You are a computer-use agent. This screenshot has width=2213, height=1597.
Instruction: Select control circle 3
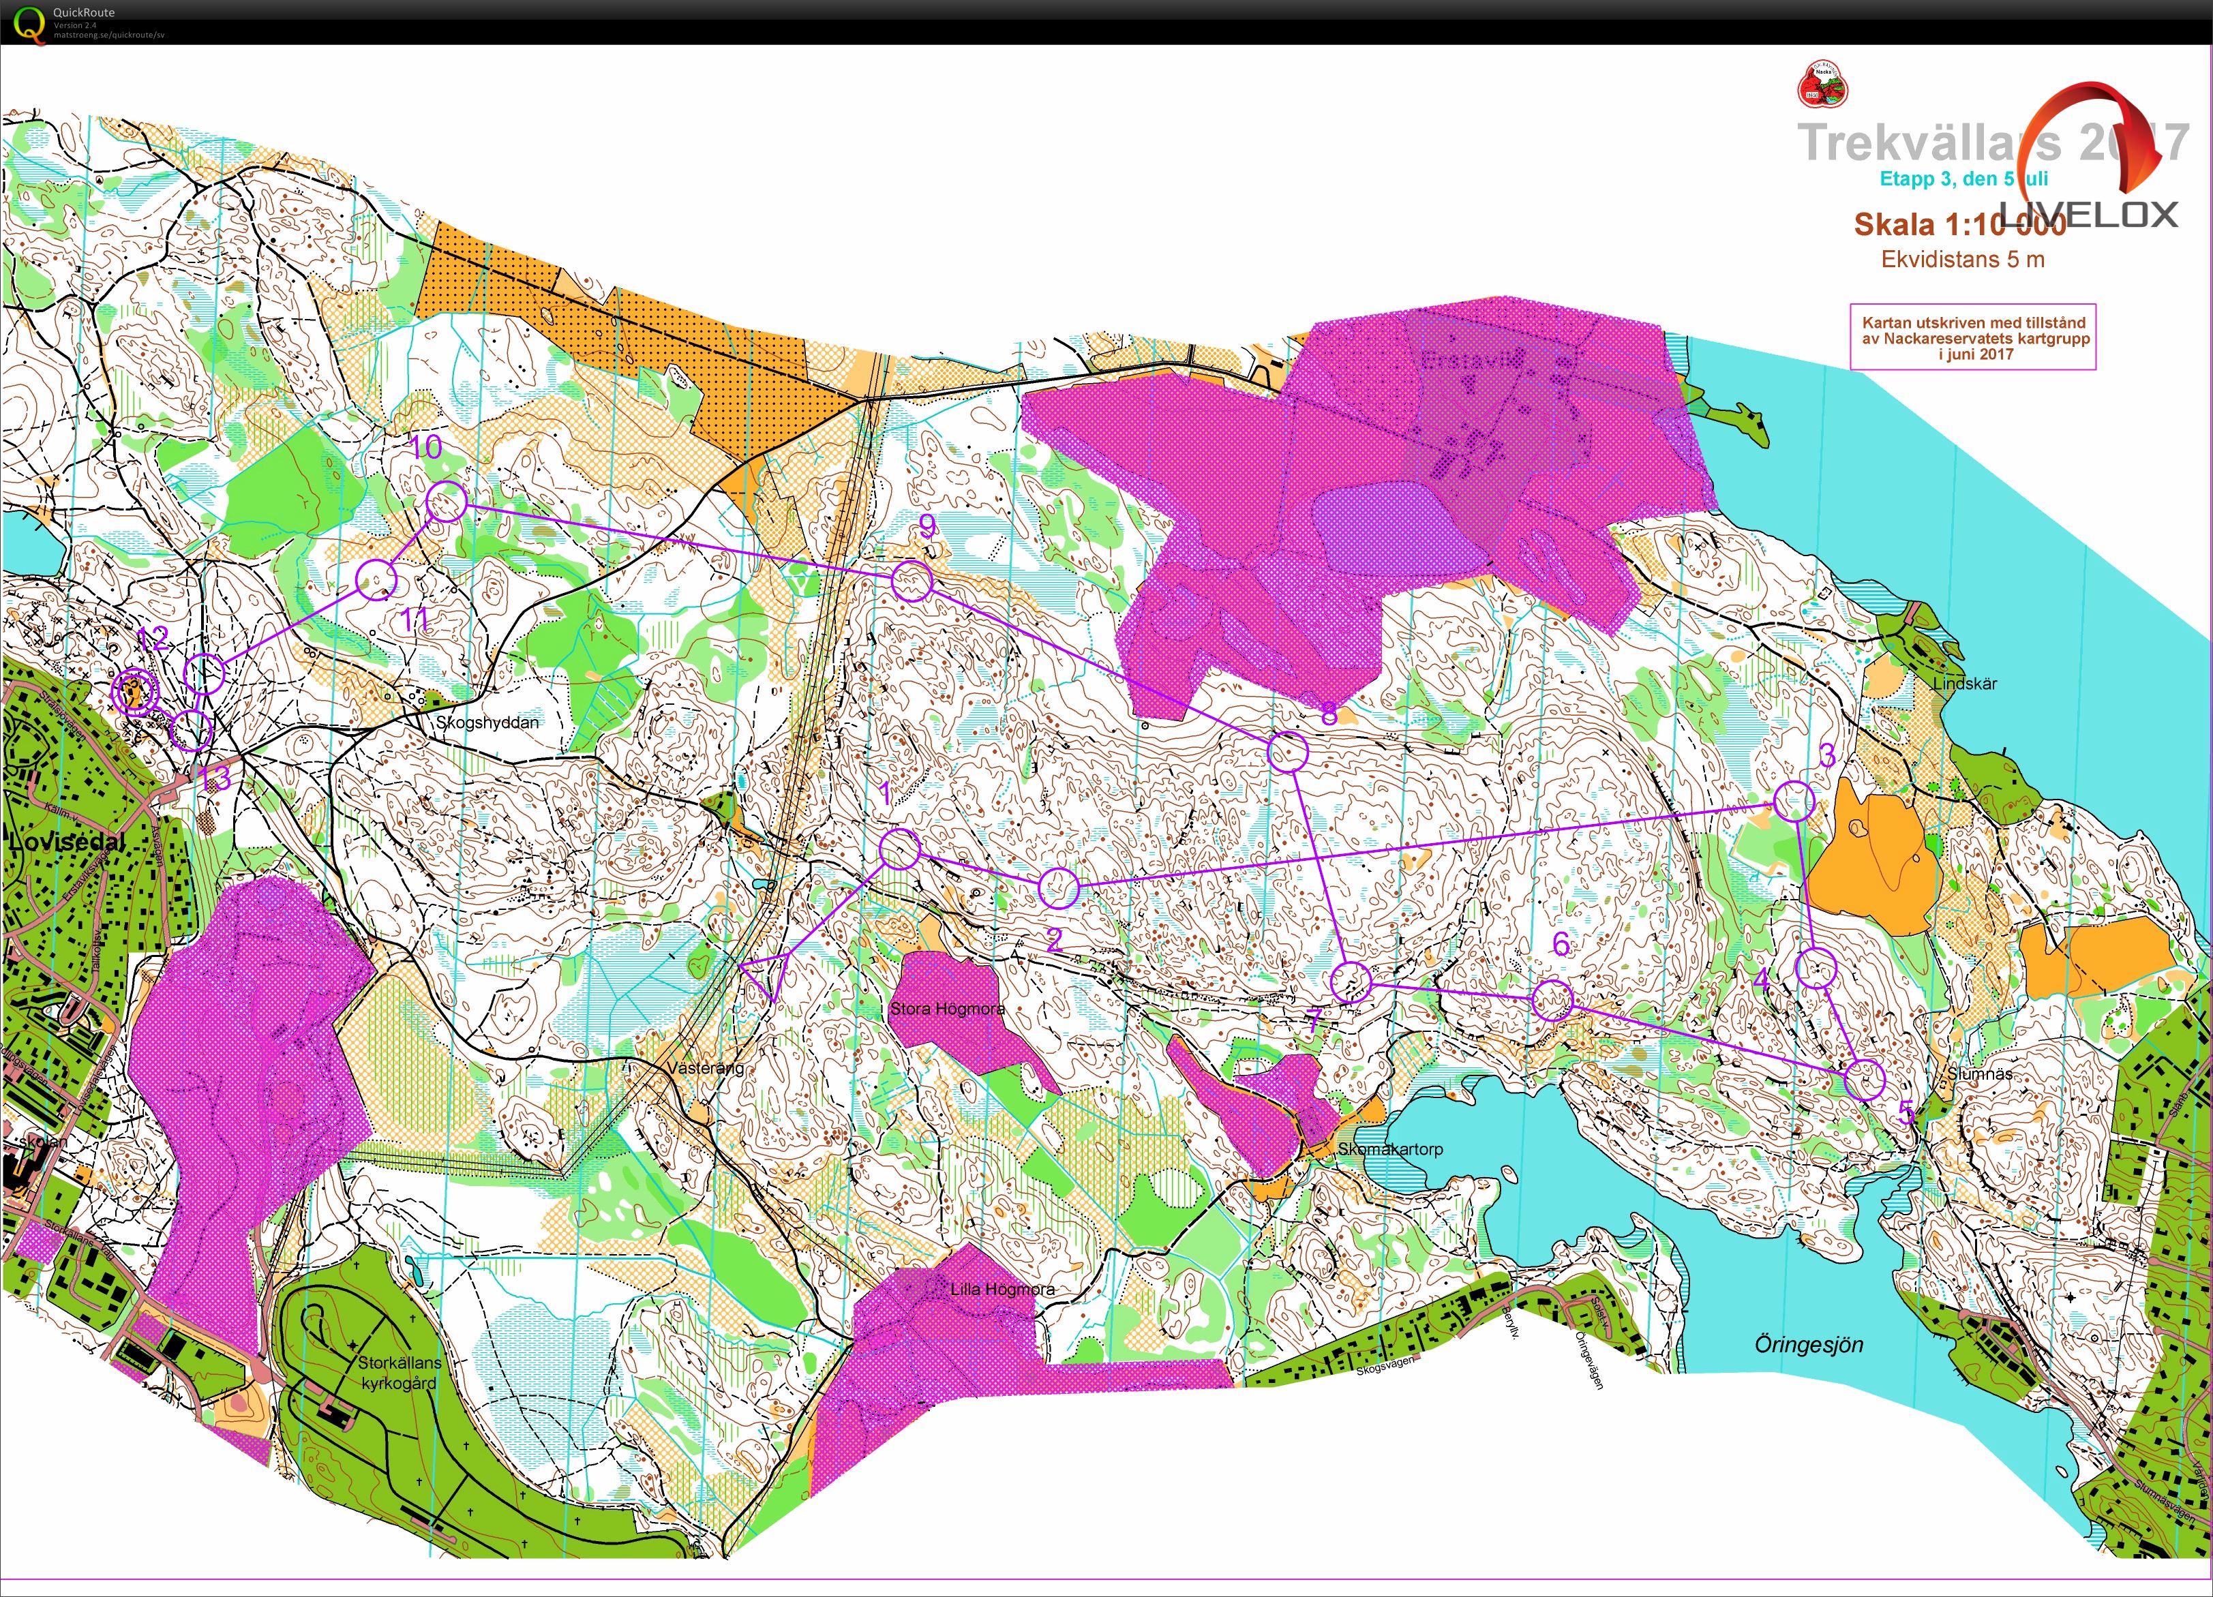click(1794, 801)
